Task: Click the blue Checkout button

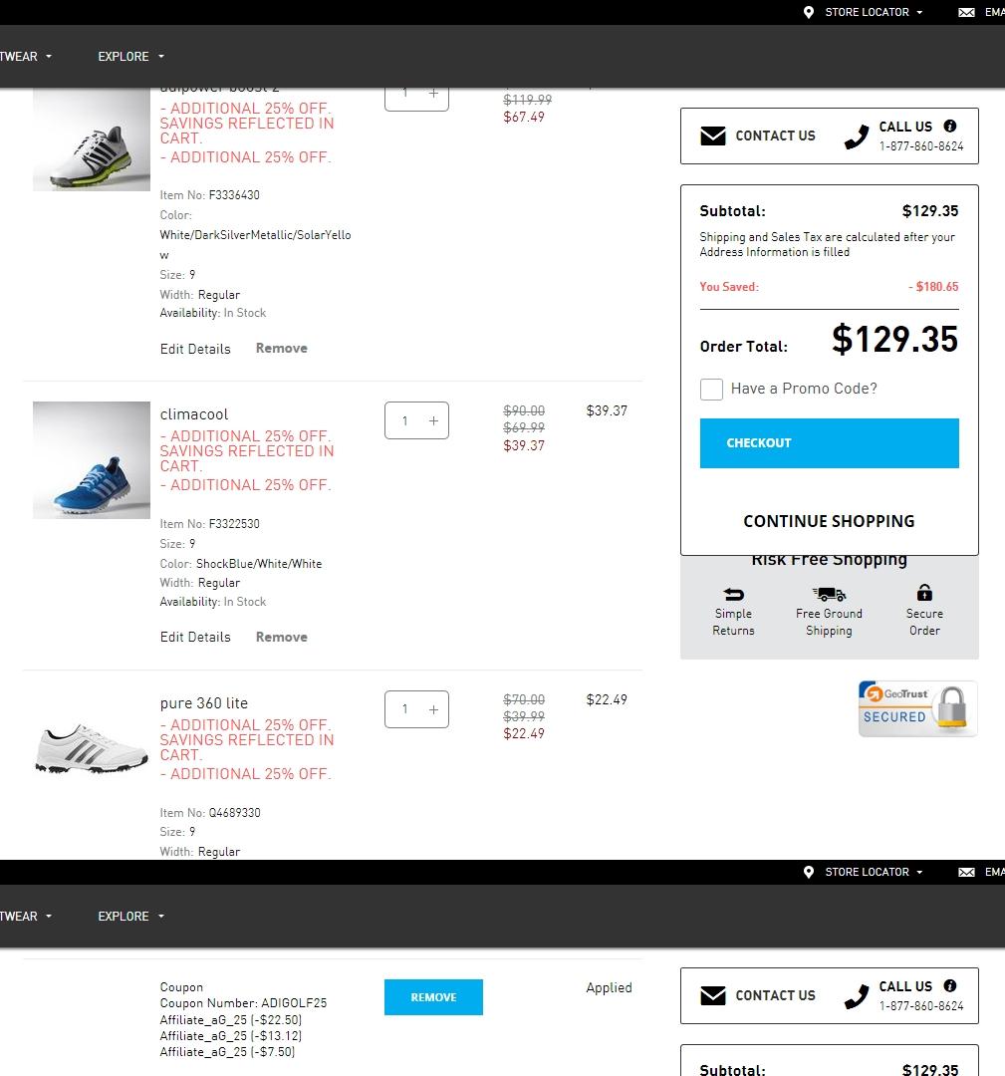Action: (x=829, y=443)
